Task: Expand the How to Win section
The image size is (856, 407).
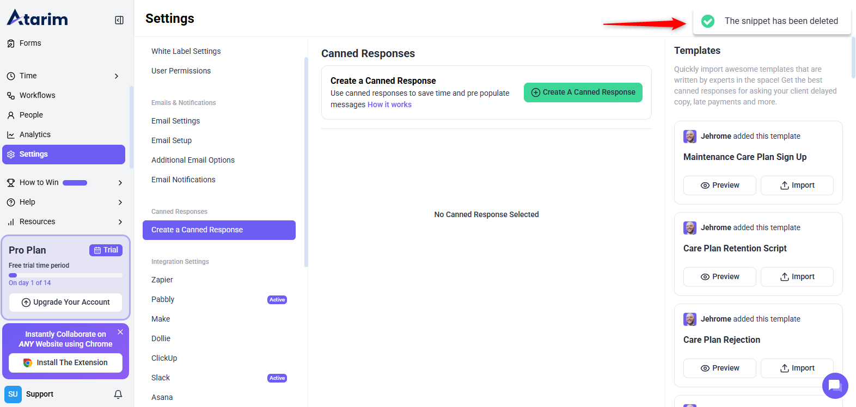Action: [x=120, y=183]
